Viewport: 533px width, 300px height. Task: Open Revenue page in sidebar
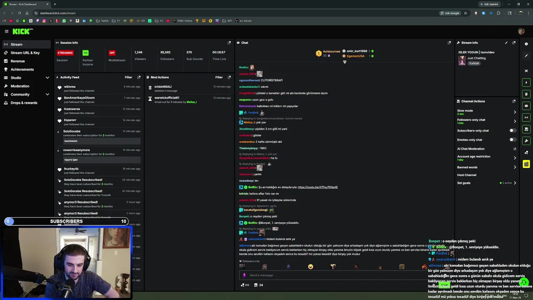[27, 61]
